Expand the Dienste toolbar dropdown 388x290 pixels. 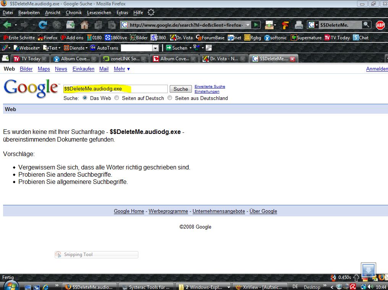click(x=86, y=48)
